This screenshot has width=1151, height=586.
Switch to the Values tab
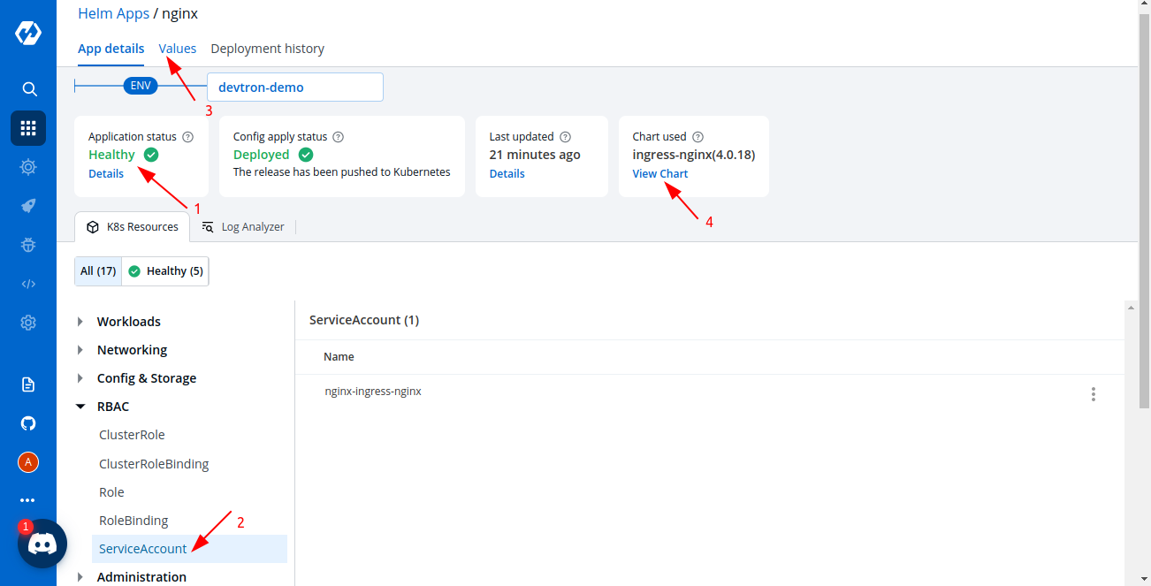178,49
